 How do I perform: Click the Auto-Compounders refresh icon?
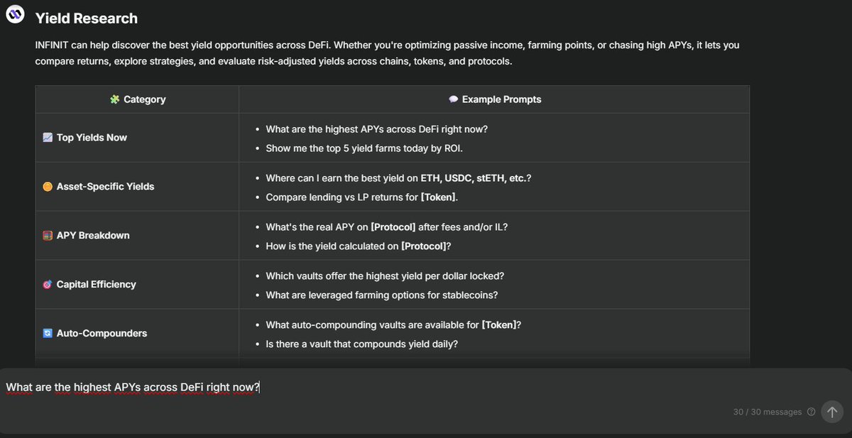[x=48, y=334]
